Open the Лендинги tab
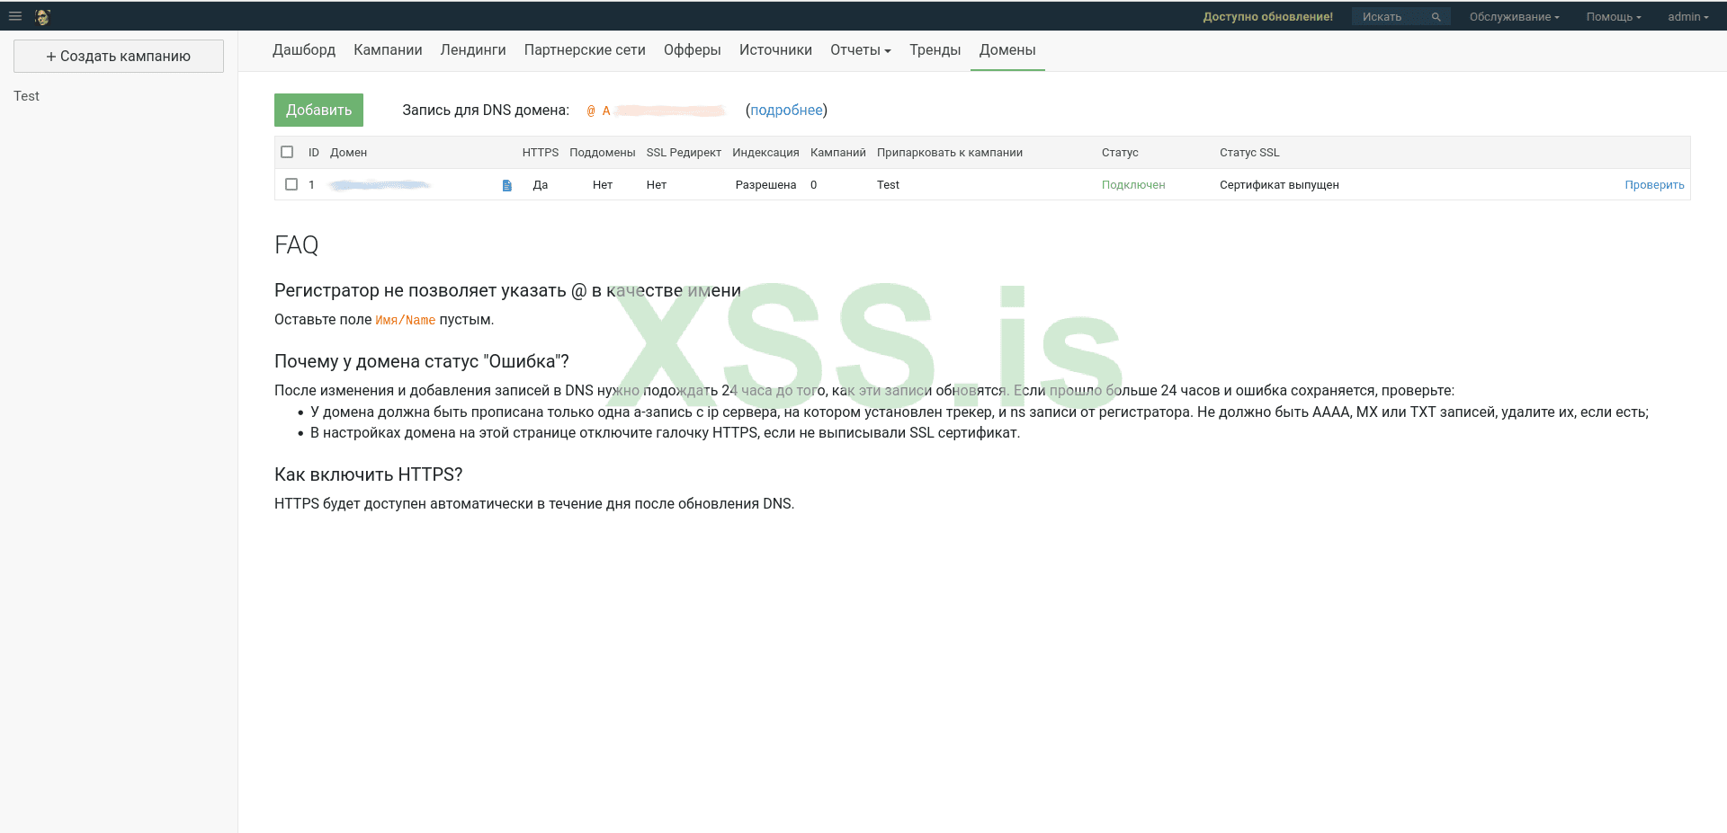 (473, 50)
